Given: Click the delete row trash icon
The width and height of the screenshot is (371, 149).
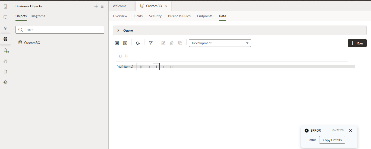Looking at the screenshot, I should 172,43.
